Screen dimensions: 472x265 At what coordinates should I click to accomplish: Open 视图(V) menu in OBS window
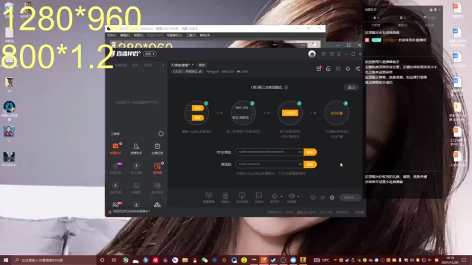pos(139,35)
